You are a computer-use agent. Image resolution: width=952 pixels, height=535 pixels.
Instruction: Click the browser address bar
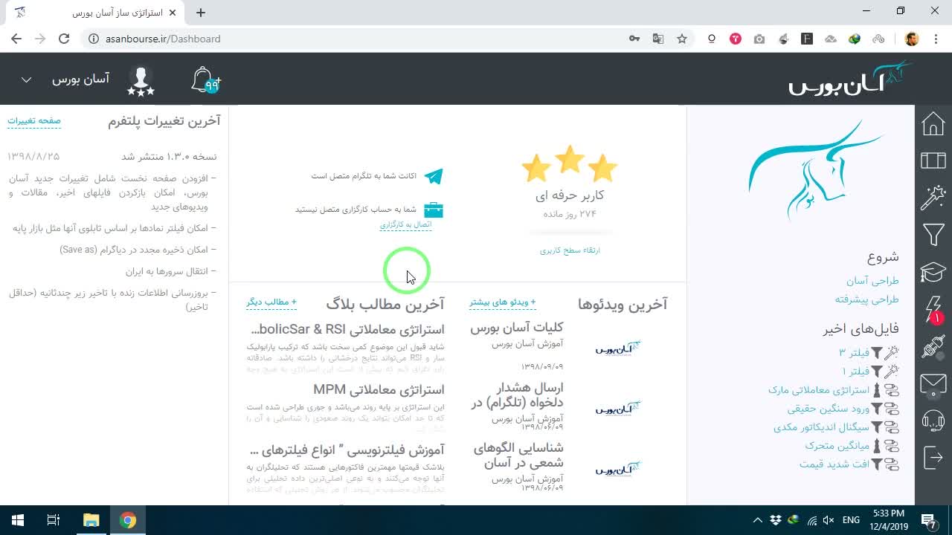(x=357, y=39)
